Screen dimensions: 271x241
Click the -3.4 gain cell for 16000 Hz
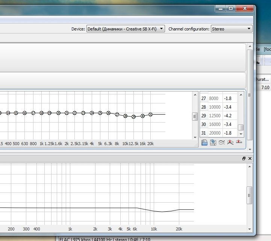[x=230, y=124]
